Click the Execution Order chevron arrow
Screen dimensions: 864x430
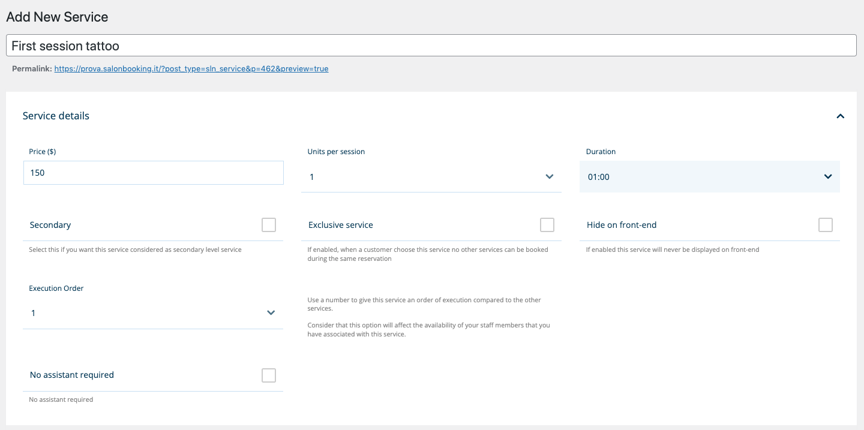(271, 313)
